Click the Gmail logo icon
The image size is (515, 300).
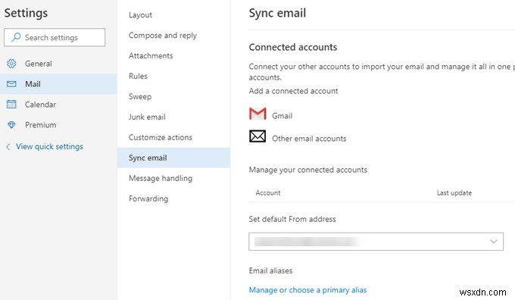click(257, 114)
